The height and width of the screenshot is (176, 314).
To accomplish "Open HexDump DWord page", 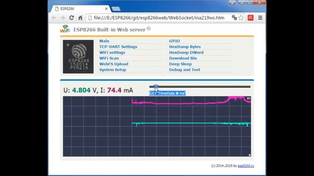I will point(186,52).
